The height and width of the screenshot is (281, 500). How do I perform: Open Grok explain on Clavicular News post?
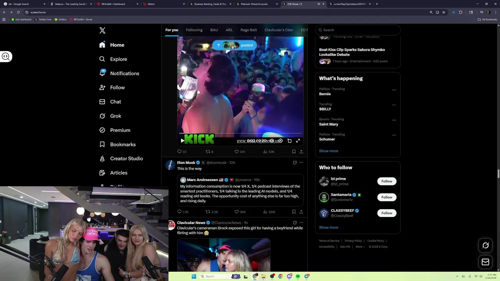[295, 222]
